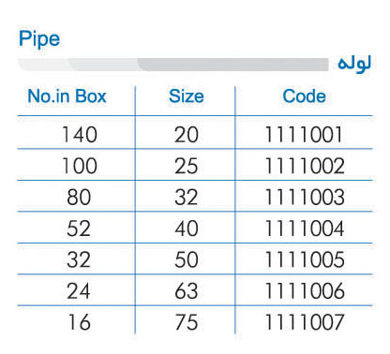390x354 pixels.
Task: Click code 1111001 cell
Action: pos(304,135)
